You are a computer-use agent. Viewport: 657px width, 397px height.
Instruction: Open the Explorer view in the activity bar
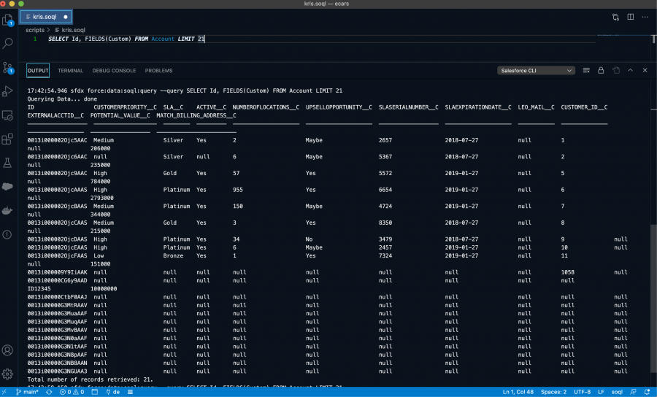(7, 20)
